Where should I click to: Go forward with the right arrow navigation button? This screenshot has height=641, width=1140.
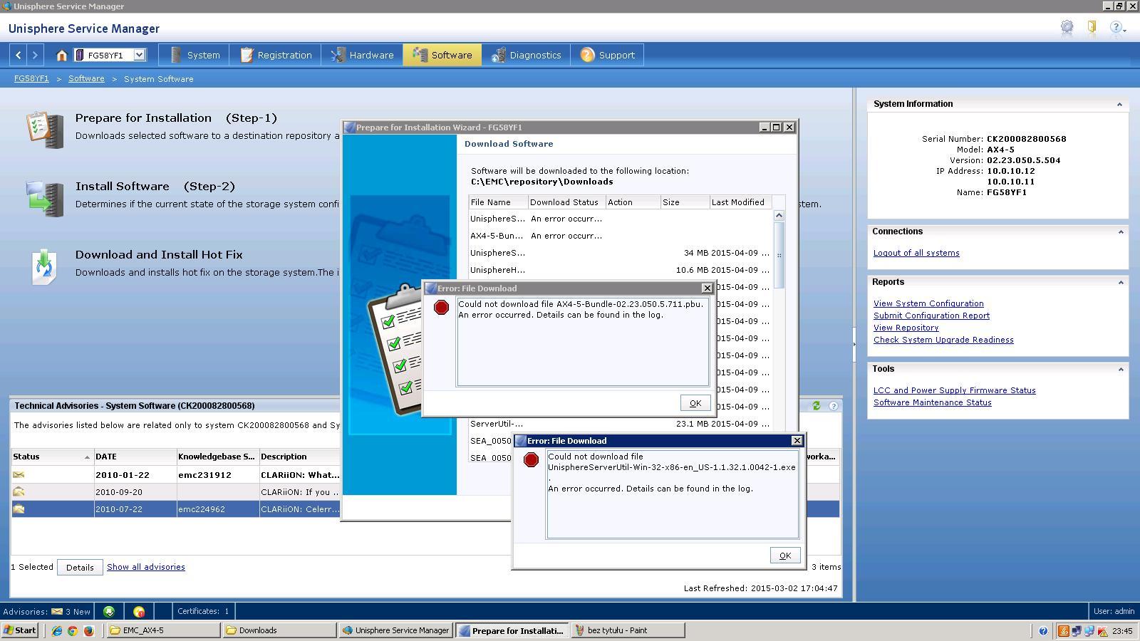[x=35, y=55]
